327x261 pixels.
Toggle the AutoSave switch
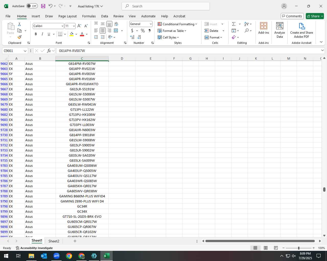point(32,6)
